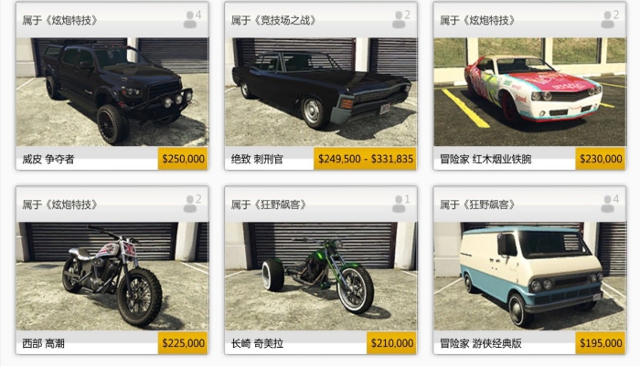The image size is (640, 366).
Task: Select the $210,000 price button
Action: coord(391,343)
